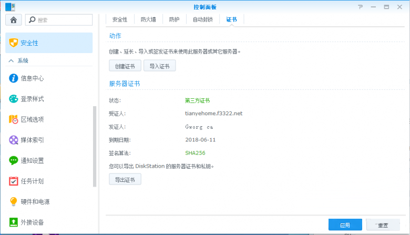Open 外接设备 sidebar label

tap(32, 222)
